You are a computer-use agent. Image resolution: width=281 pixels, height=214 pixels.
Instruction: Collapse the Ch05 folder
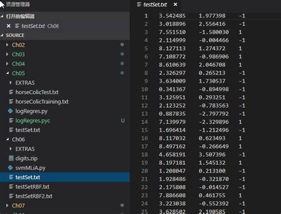pos(7,73)
